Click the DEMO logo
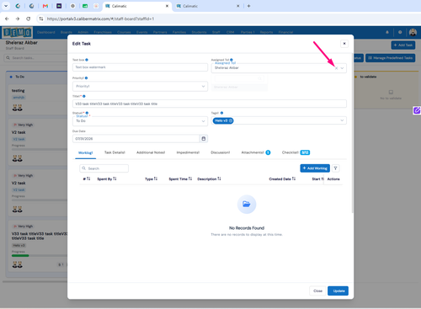Viewport: 421px width, 309px height. (18, 32)
